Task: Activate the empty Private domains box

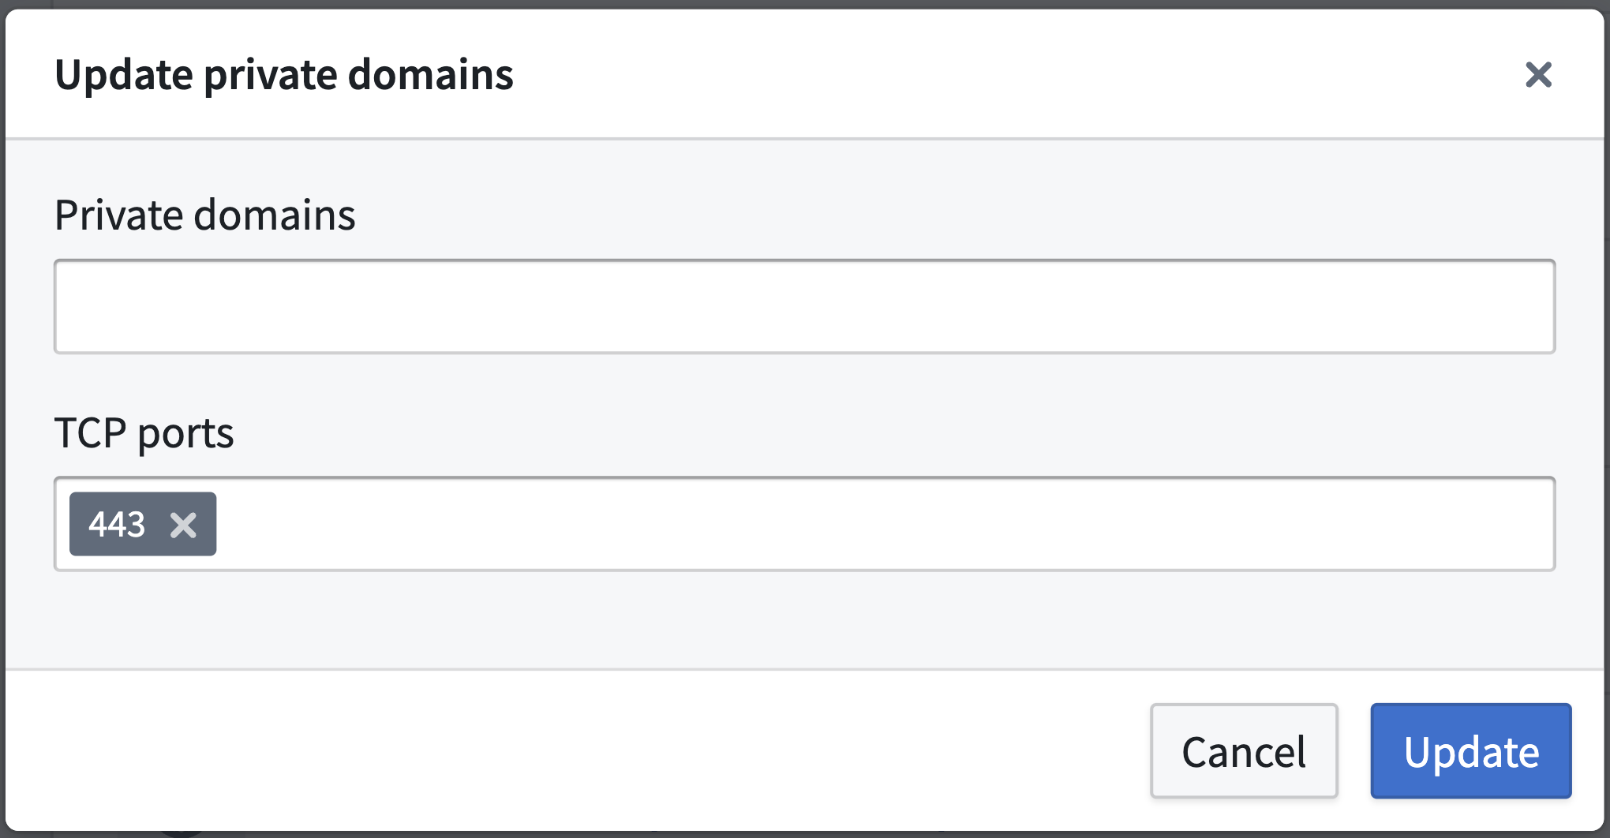Action: pyautogui.click(x=804, y=306)
